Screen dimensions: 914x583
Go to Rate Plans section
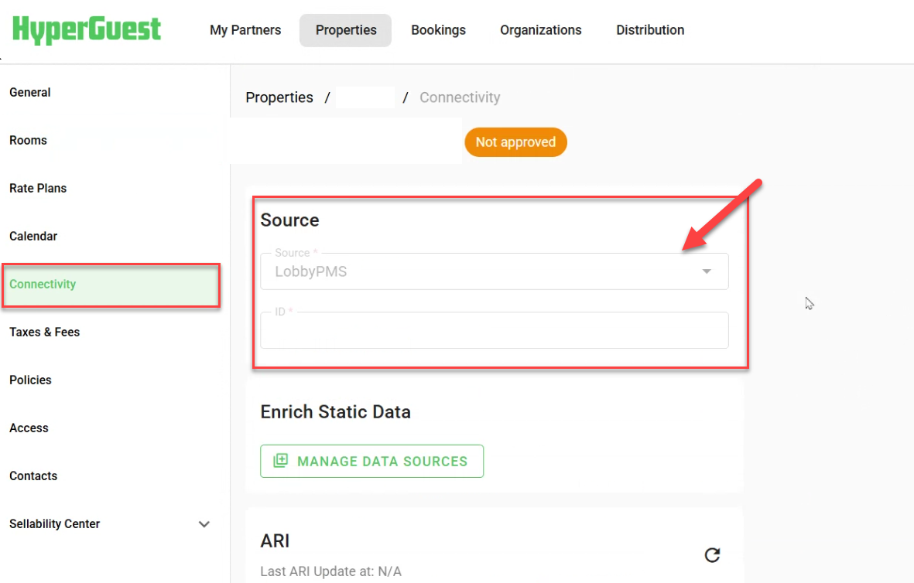[38, 188]
